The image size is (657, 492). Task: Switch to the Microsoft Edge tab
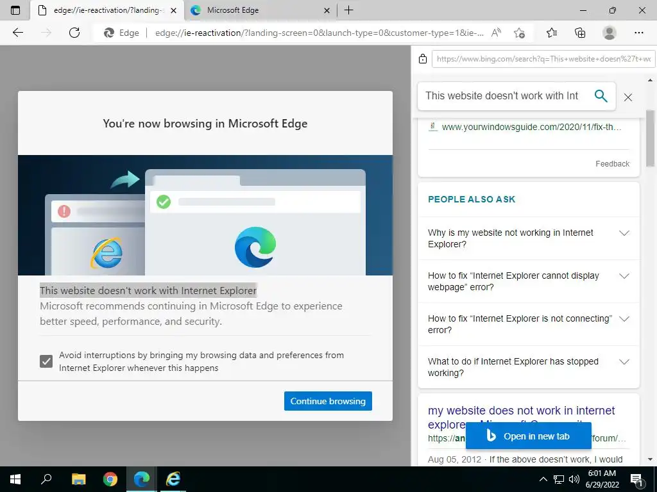[260, 10]
